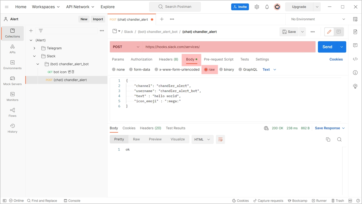Open the Comments right sidebar icon
This screenshot has width=362, height=204.
(355, 45)
